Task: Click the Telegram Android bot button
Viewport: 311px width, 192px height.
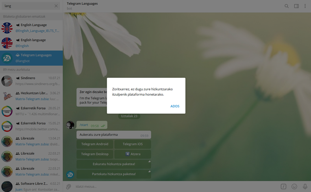Action: (x=95, y=144)
